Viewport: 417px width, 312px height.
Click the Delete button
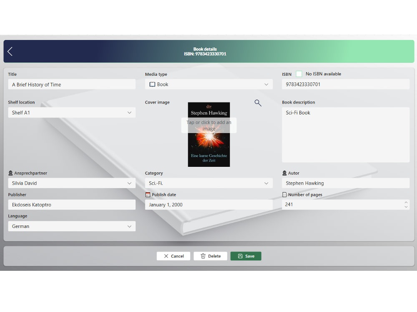(x=210, y=256)
